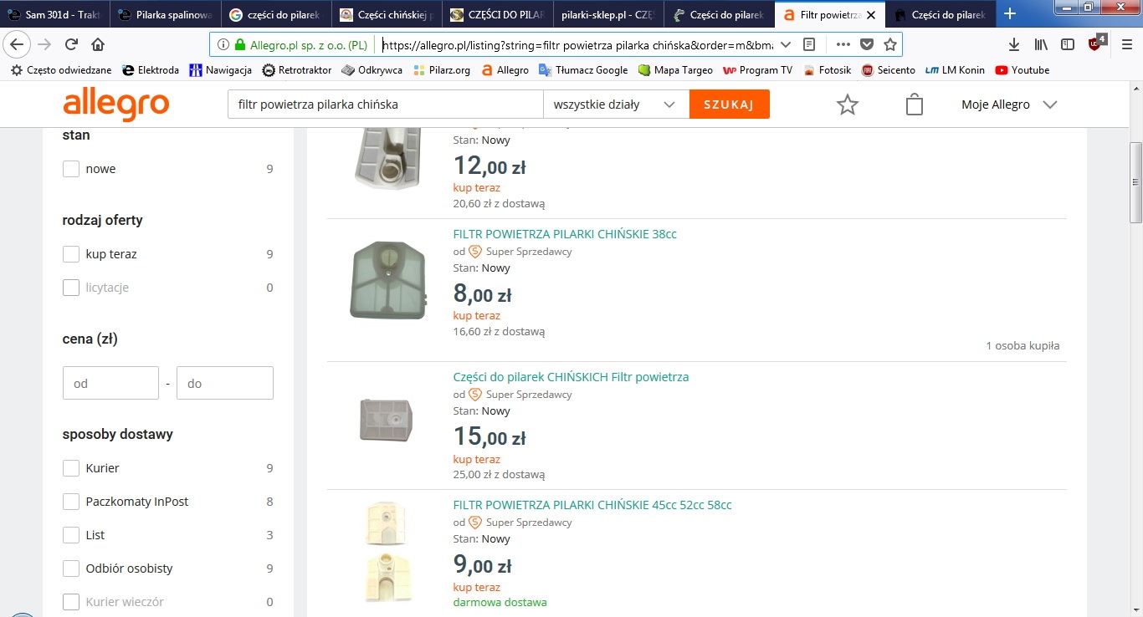This screenshot has height=617, width=1143.
Task: Open the Allegro favorites star
Action: pyautogui.click(x=848, y=105)
